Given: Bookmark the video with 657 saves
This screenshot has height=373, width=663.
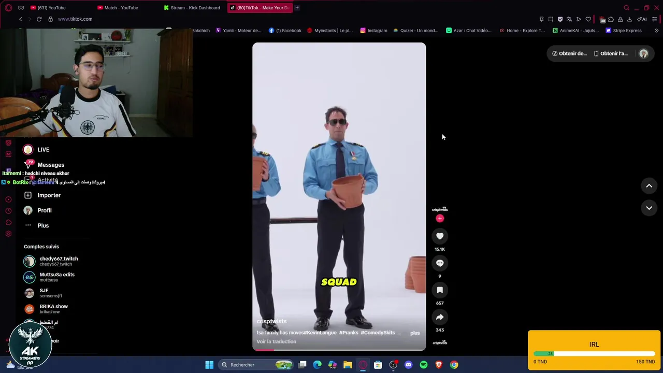Looking at the screenshot, I should (440, 290).
